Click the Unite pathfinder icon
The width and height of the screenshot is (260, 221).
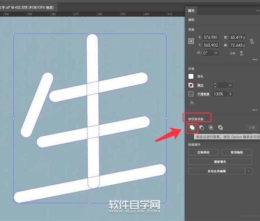tap(192, 128)
